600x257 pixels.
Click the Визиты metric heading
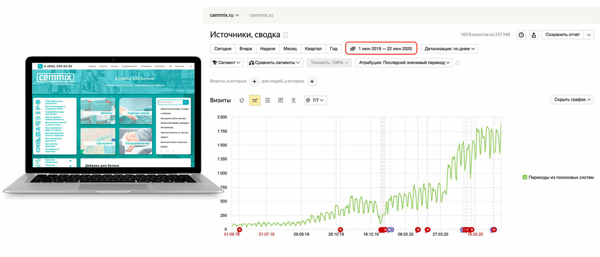[220, 100]
